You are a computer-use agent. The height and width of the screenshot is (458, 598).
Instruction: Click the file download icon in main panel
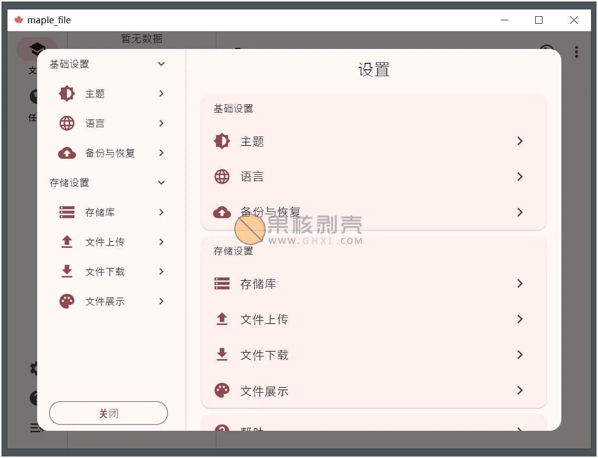[x=222, y=355]
